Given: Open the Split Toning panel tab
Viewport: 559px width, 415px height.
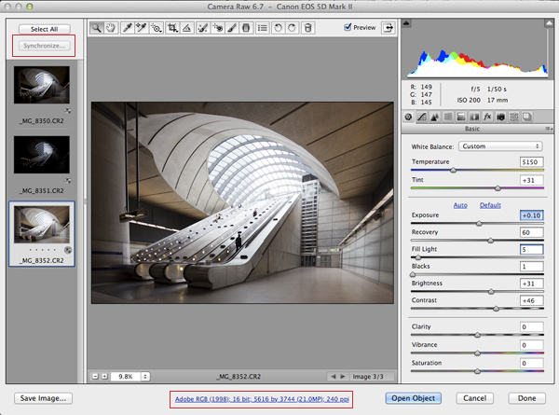Looking at the screenshot, I should click(x=461, y=117).
